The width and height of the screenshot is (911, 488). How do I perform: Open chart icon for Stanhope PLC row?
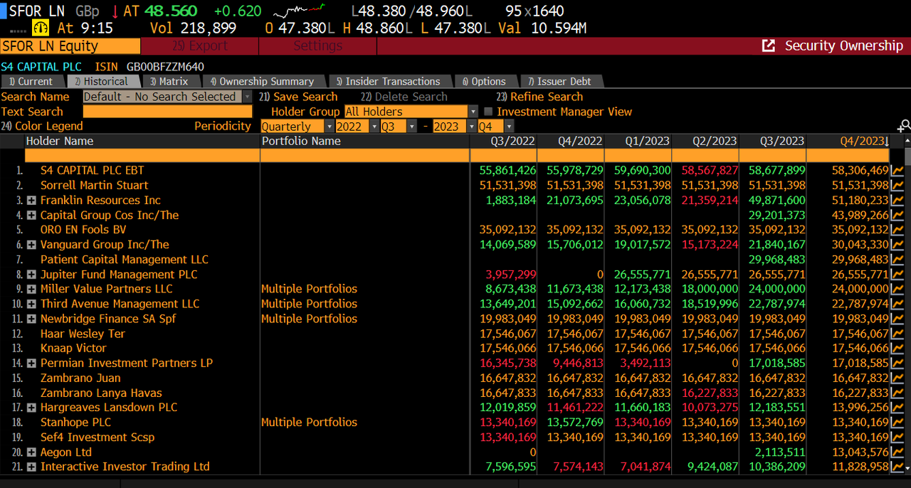[x=897, y=423]
